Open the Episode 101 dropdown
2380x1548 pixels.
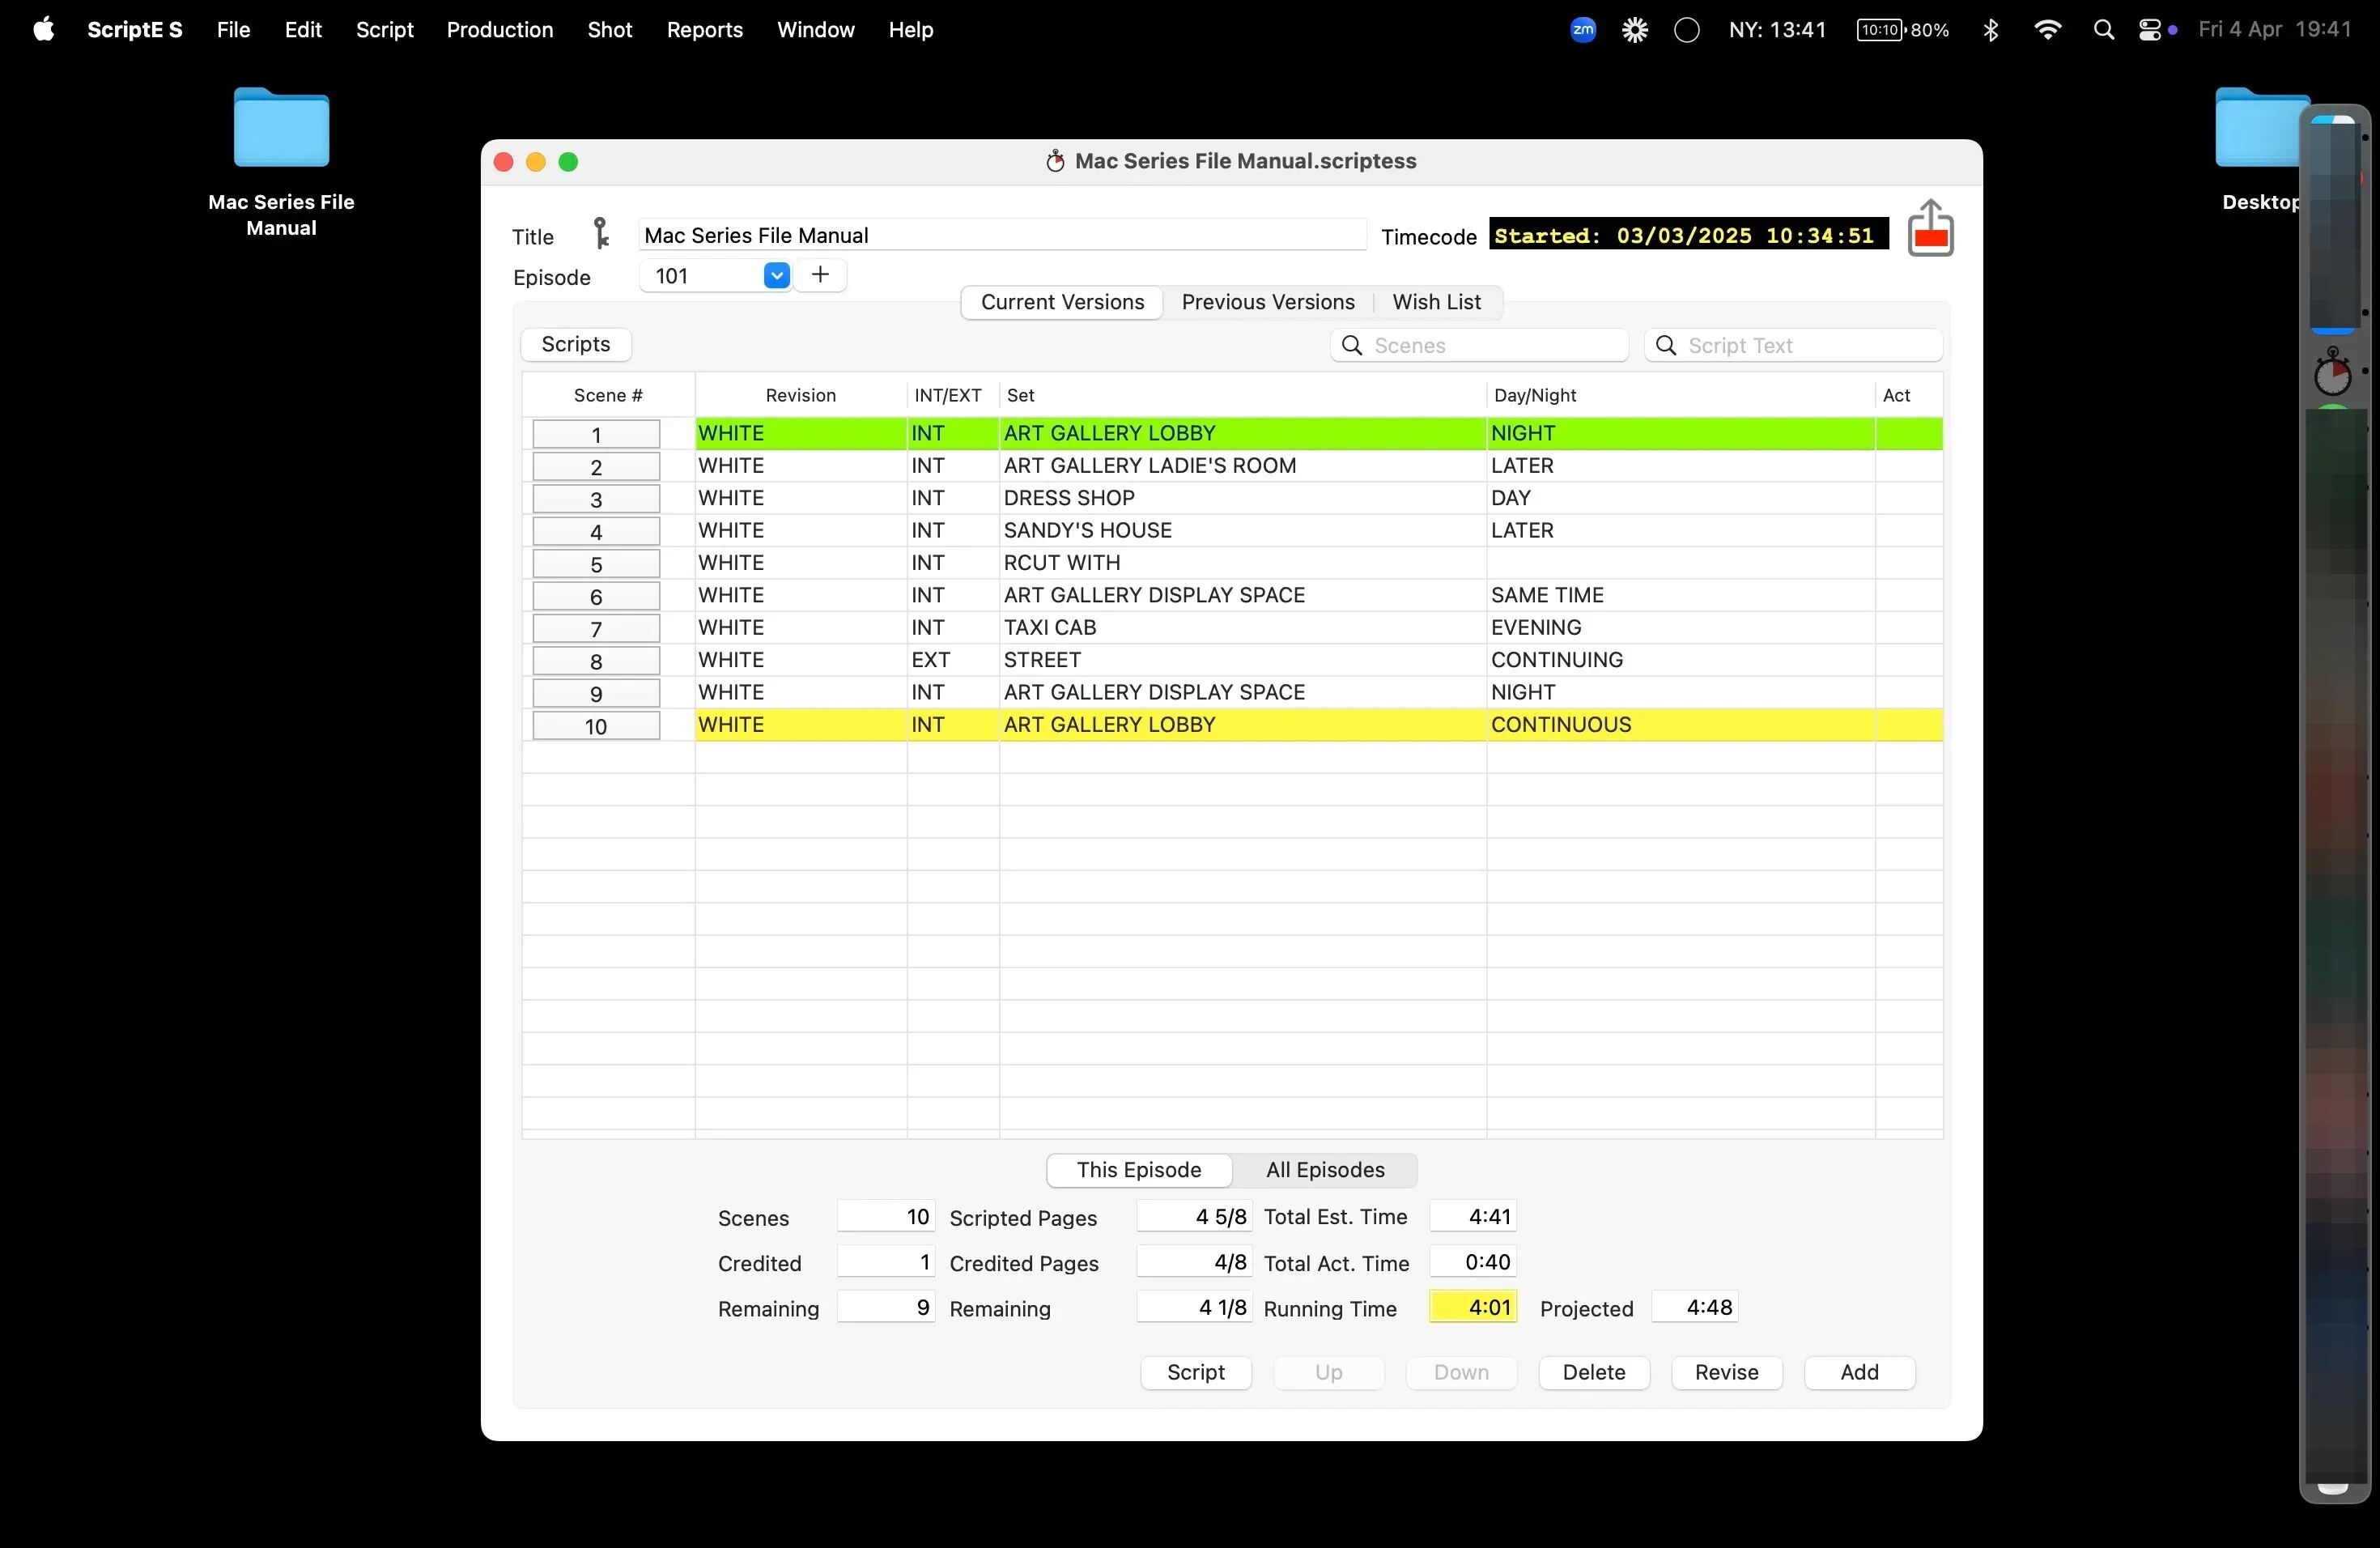[776, 275]
